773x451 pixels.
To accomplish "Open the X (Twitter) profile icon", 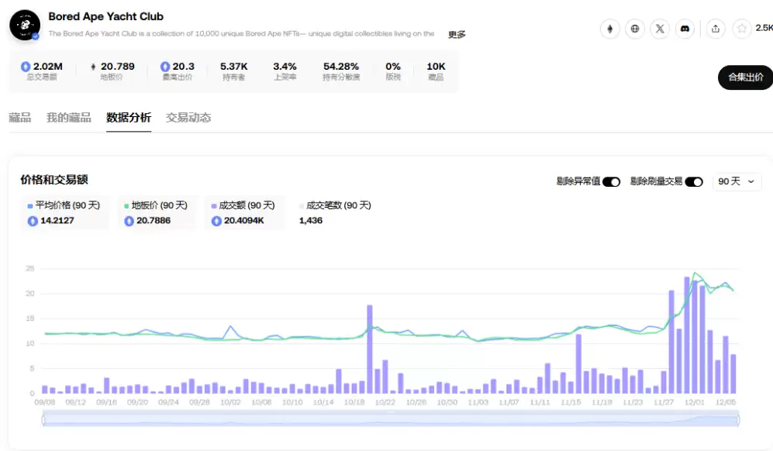I will point(660,29).
